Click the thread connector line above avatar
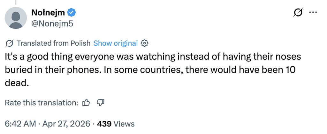Image resolution: width=327 pixels, height=134 pixels. click(x=16, y=2)
